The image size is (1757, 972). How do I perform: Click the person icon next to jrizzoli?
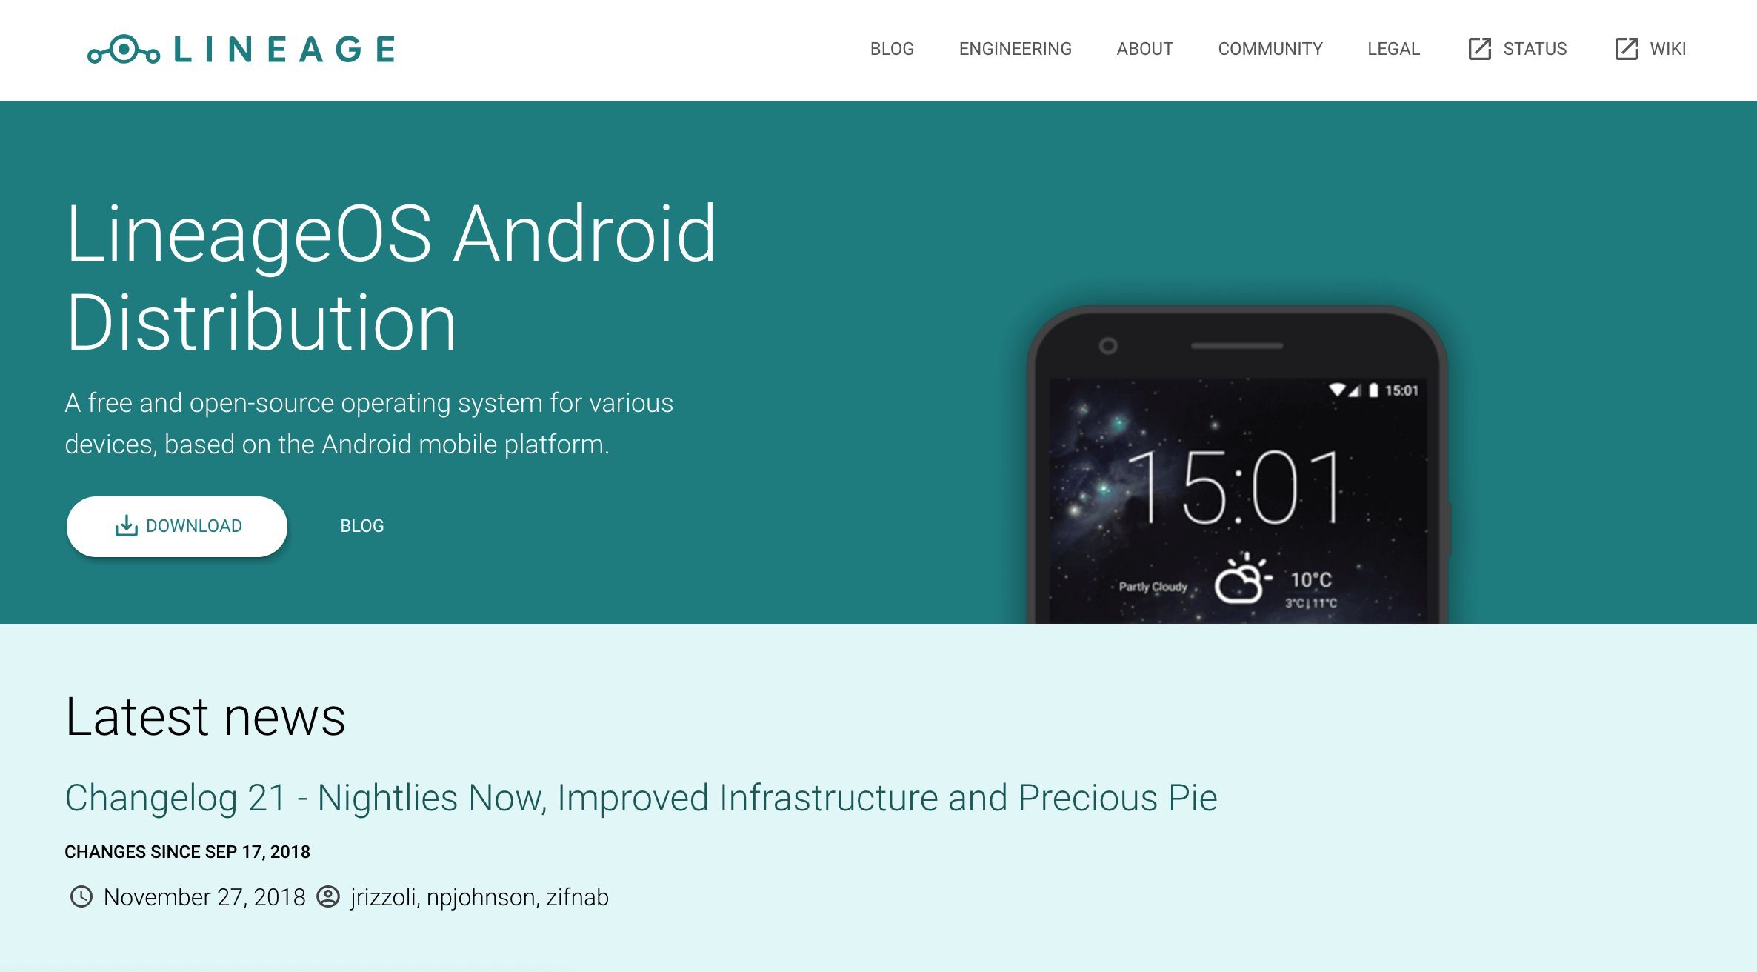pyautogui.click(x=333, y=896)
